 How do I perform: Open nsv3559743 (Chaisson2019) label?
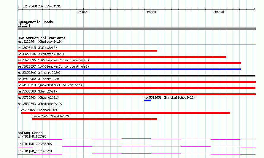(40, 104)
